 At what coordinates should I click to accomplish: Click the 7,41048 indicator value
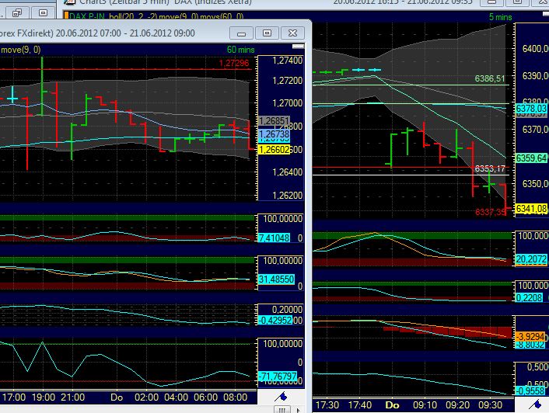tap(274, 238)
